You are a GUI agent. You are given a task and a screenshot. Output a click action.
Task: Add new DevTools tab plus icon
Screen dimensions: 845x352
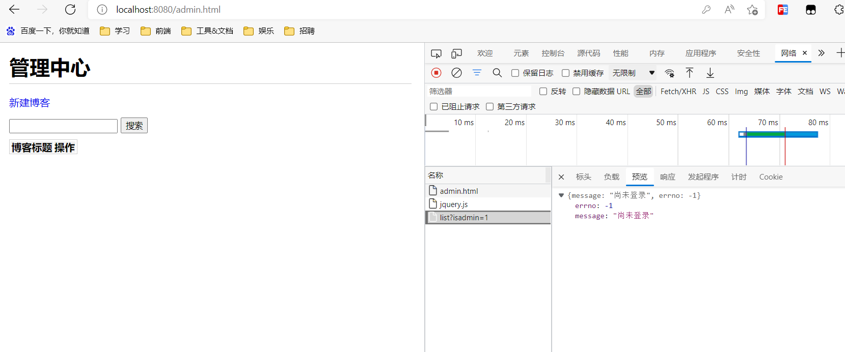coord(840,53)
